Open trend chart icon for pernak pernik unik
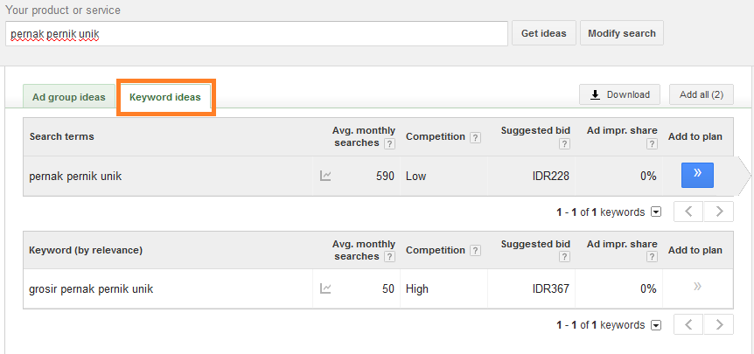This screenshot has width=754, height=354. click(325, 177)
